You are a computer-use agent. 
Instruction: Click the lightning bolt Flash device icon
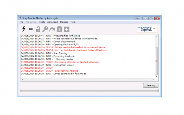24,29
